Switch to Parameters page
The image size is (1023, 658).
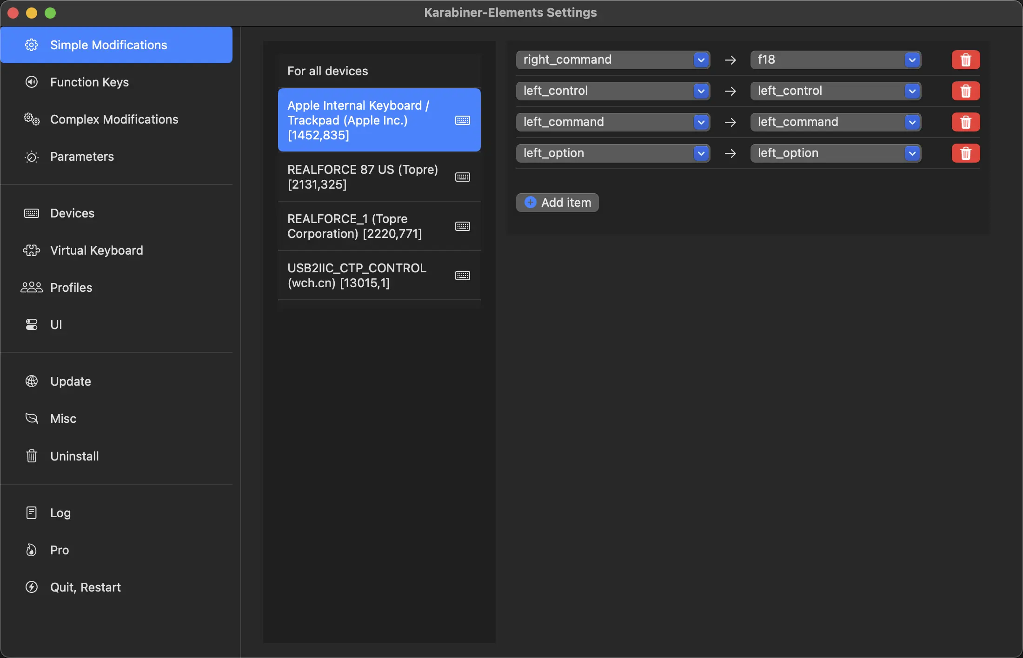[x=116, y=157]
